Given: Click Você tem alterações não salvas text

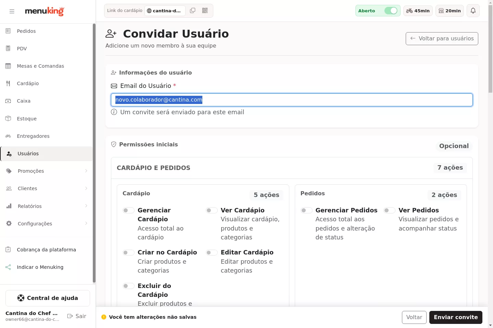Looking at the screenshot, I should pyautogui.click(x=153, y=317).
